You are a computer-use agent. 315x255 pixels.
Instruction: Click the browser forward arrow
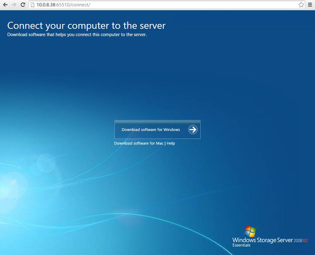(x=14, y=5)
